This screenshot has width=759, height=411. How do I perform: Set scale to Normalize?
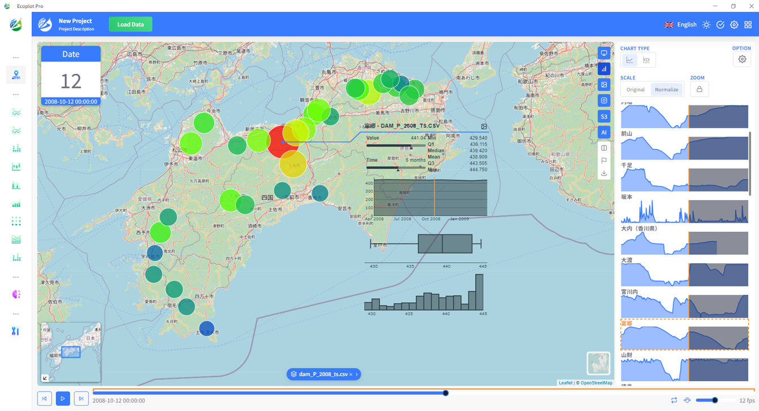pos(666,90)
